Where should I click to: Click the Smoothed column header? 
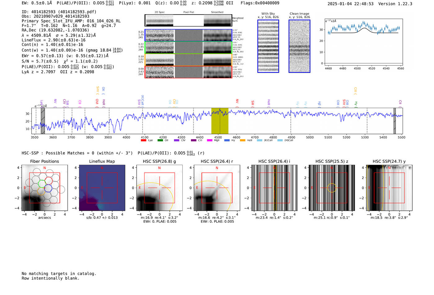[217, 12]
